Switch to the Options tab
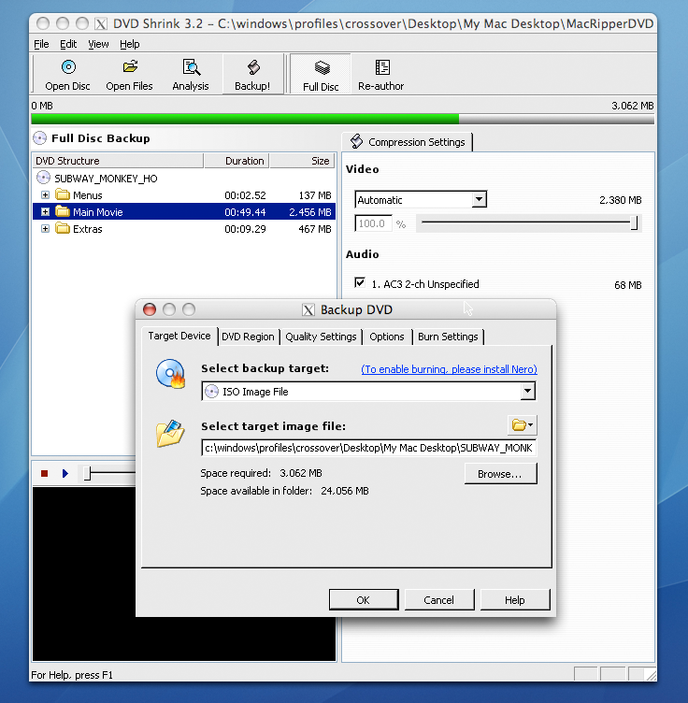The width and height of the screenshot is (688, 703). [x=387, y=337]
